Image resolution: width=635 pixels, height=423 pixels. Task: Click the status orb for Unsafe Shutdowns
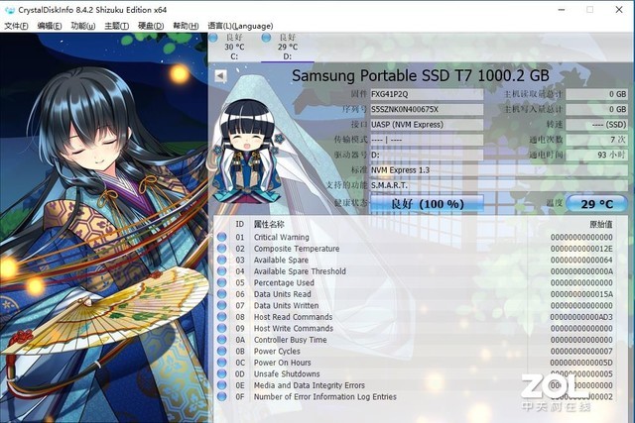tap(222, 373)
